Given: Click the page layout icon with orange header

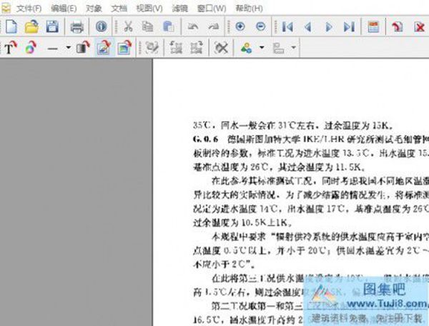Looking at the screenshot, I should pyautogui.click(x=373, y=27).
